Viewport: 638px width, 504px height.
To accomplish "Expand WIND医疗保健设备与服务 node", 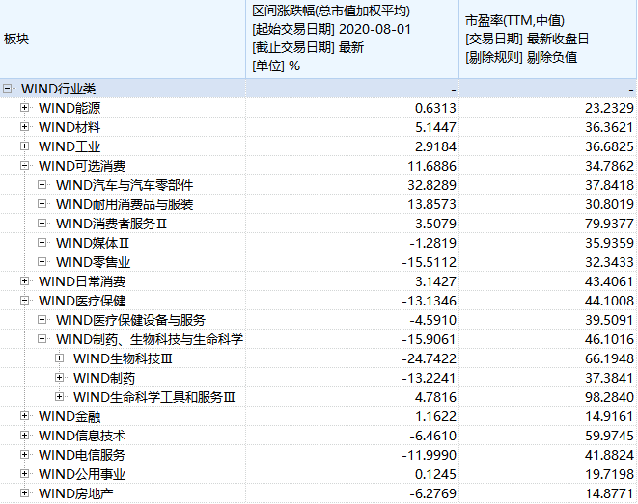I will [x=42, y=320].
